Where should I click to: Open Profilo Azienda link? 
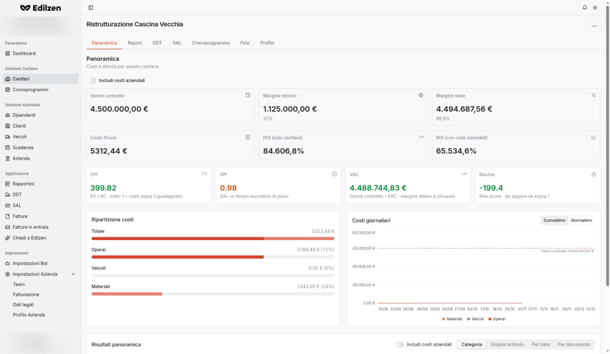click(x=29, y=315)
